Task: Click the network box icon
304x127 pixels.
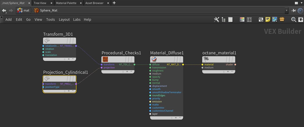Action: (261, 20)
